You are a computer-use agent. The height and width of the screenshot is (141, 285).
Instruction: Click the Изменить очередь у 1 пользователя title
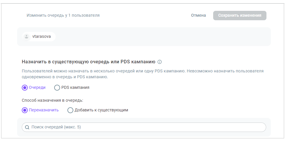[x=63, y=15]
